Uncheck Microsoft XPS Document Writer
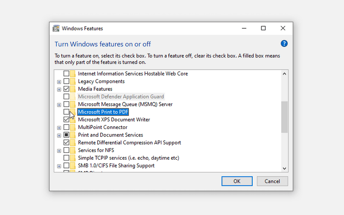This screenshot has width=344, height=215. pyautogui.click(x=67, y=120)
